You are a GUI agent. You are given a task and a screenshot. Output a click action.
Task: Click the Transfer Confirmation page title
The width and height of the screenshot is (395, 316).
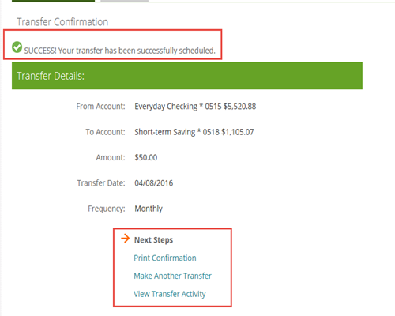(x=62, y=22)
